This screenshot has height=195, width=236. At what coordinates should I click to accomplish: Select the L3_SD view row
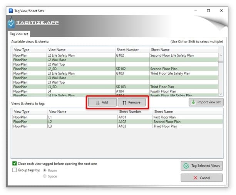click(115, 87)
